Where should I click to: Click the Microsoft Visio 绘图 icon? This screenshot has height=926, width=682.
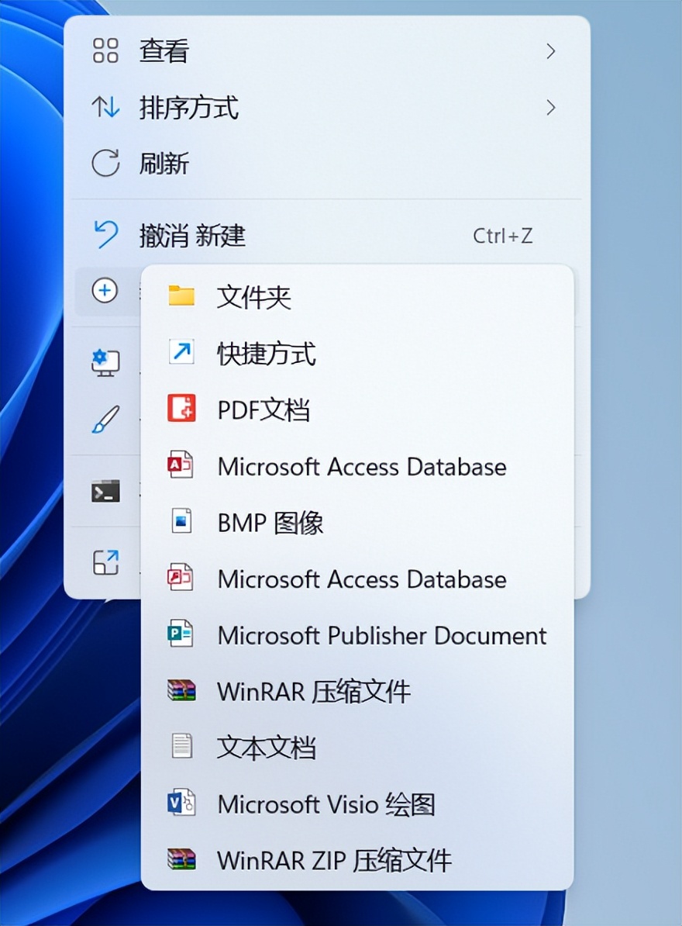point(180,804)
